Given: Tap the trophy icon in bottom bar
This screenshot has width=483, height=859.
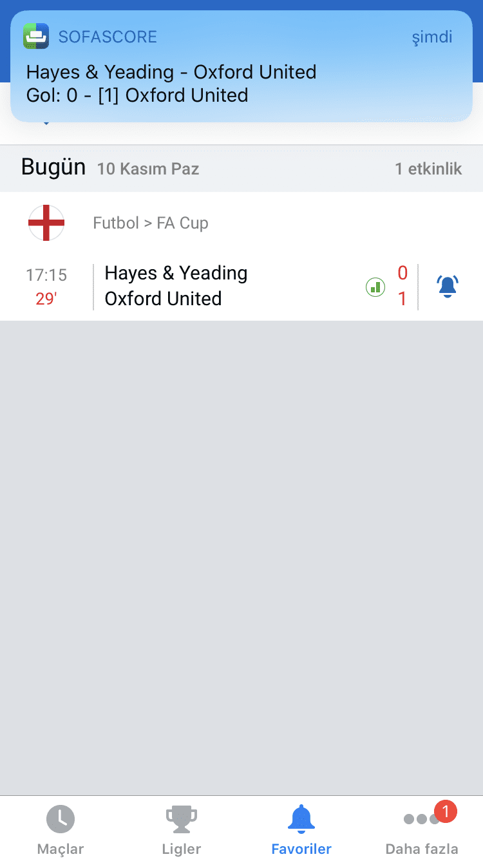Looking at the screenshot, I should pos(181,819).
